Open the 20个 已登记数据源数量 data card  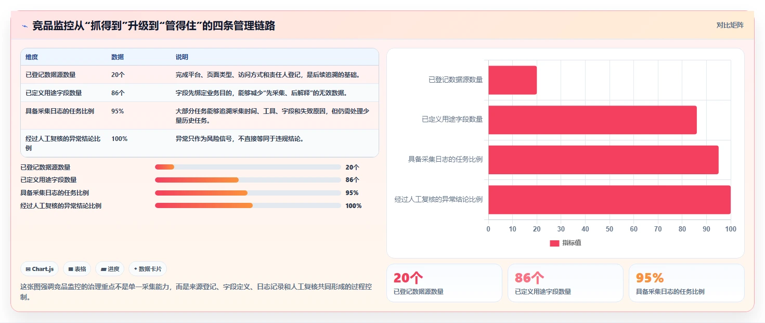(444, 283)
